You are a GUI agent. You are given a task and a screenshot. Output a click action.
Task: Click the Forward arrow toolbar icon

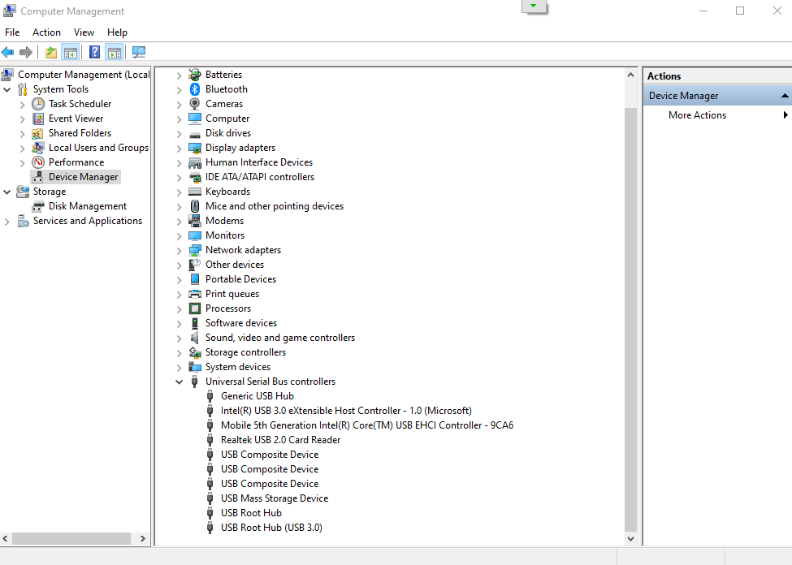pyautogui.click(x=26, y=52)
